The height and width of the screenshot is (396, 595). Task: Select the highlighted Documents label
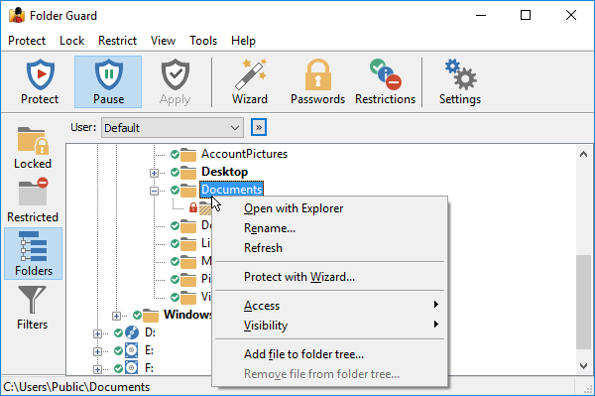pos(231,190)
